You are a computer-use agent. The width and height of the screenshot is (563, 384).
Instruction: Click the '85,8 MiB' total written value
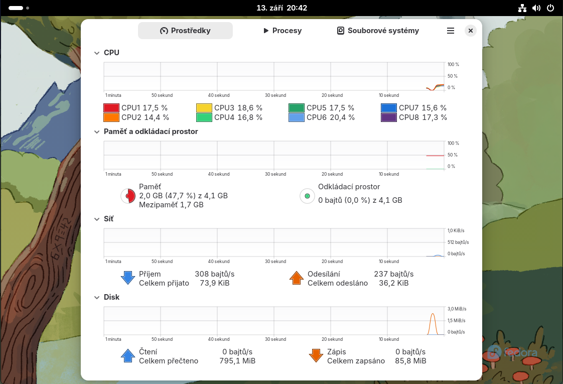click(x=411, y=361)
